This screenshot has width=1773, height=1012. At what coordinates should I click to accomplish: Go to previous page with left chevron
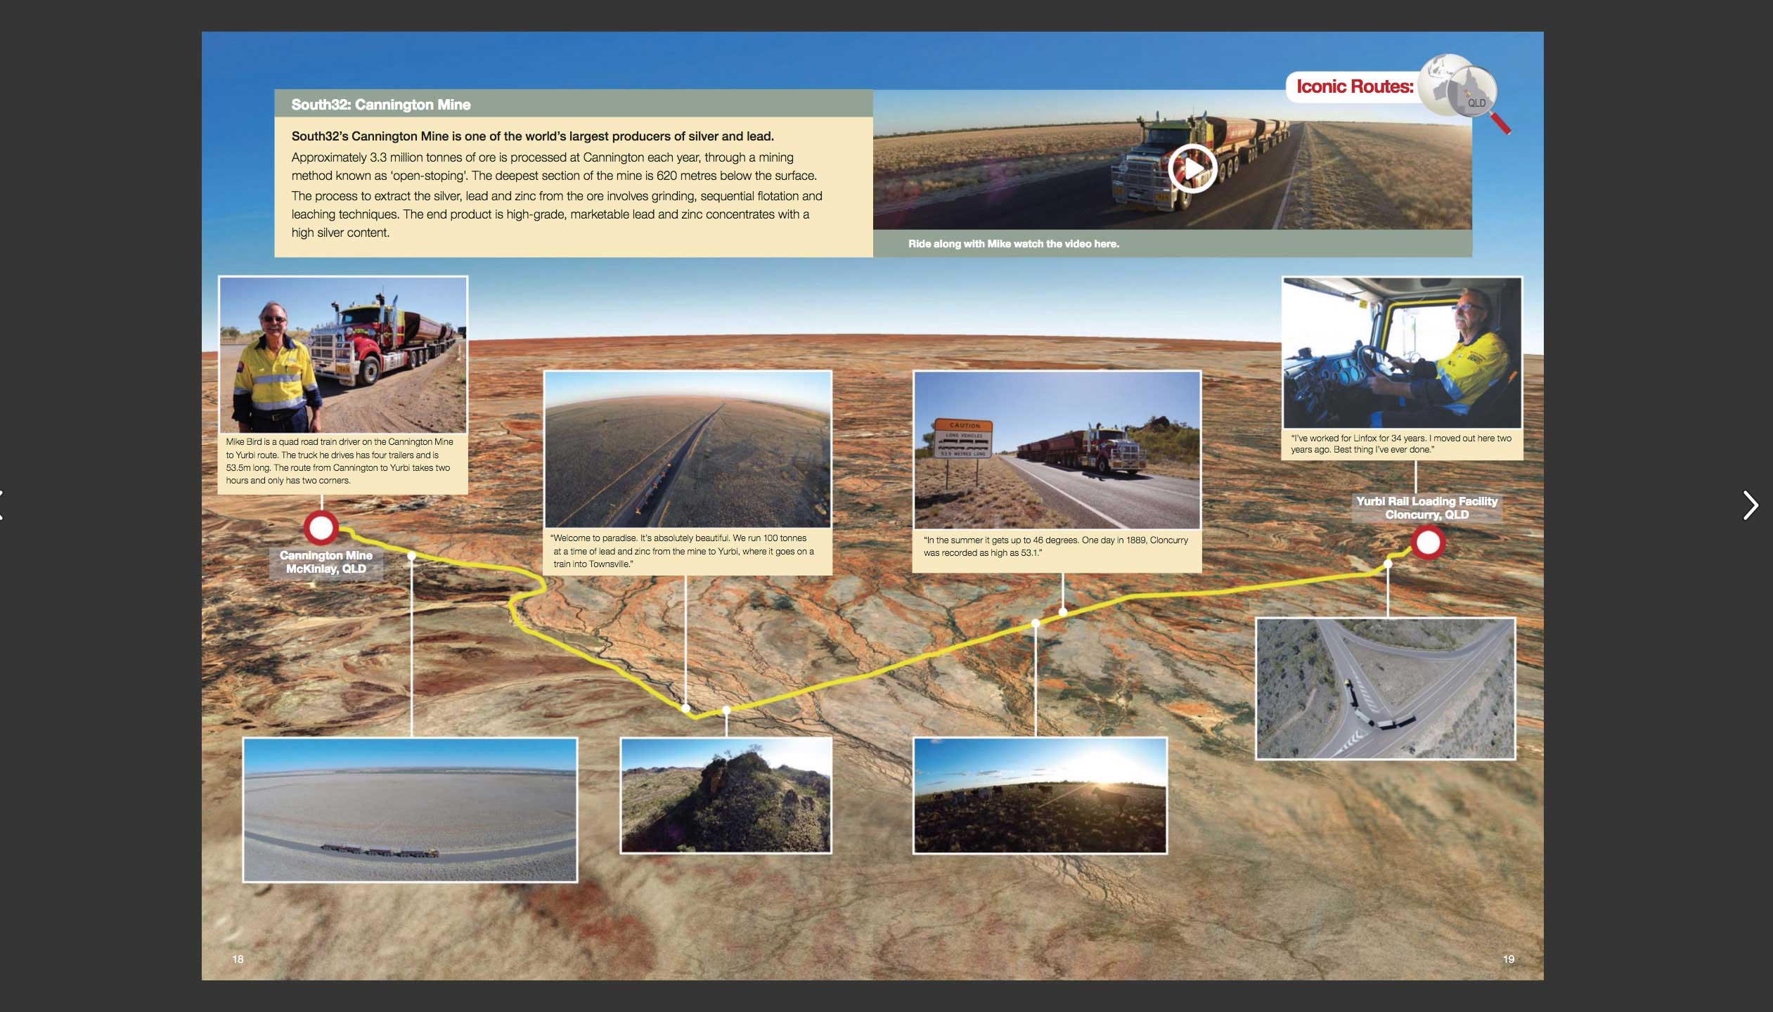click(2, 505)
